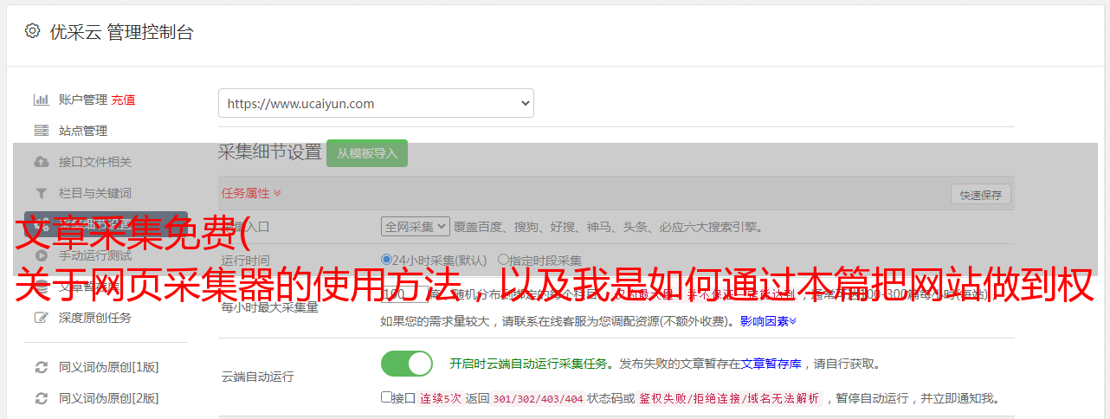
Task: Open 深度原创任务 in the sidebar
Action: click(x=95, y=318)
